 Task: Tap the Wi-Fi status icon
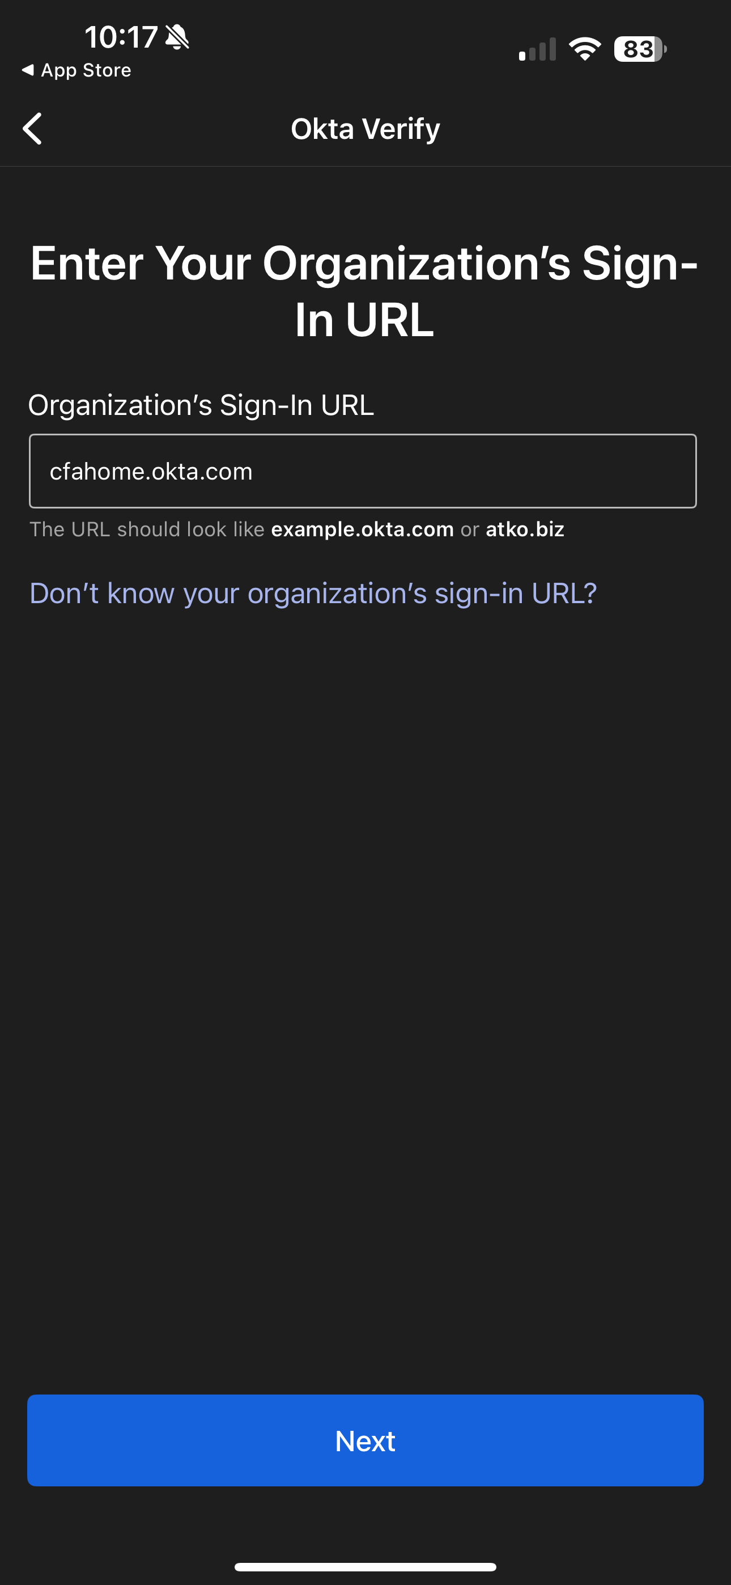pyautogui.click(x=585, y=49)
